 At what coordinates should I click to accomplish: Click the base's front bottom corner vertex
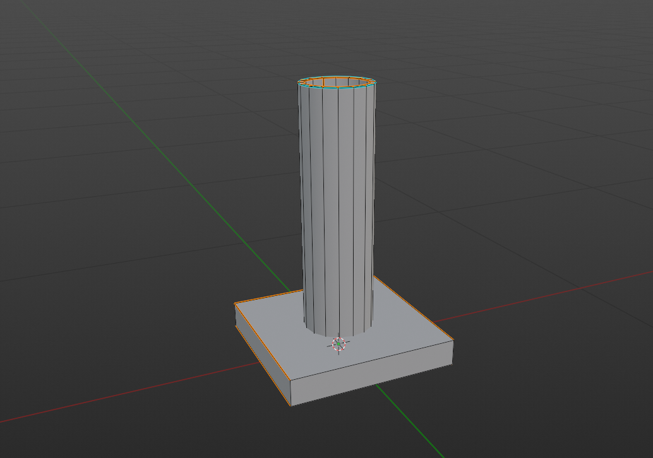pyautogui.click(x=291, y=406)
